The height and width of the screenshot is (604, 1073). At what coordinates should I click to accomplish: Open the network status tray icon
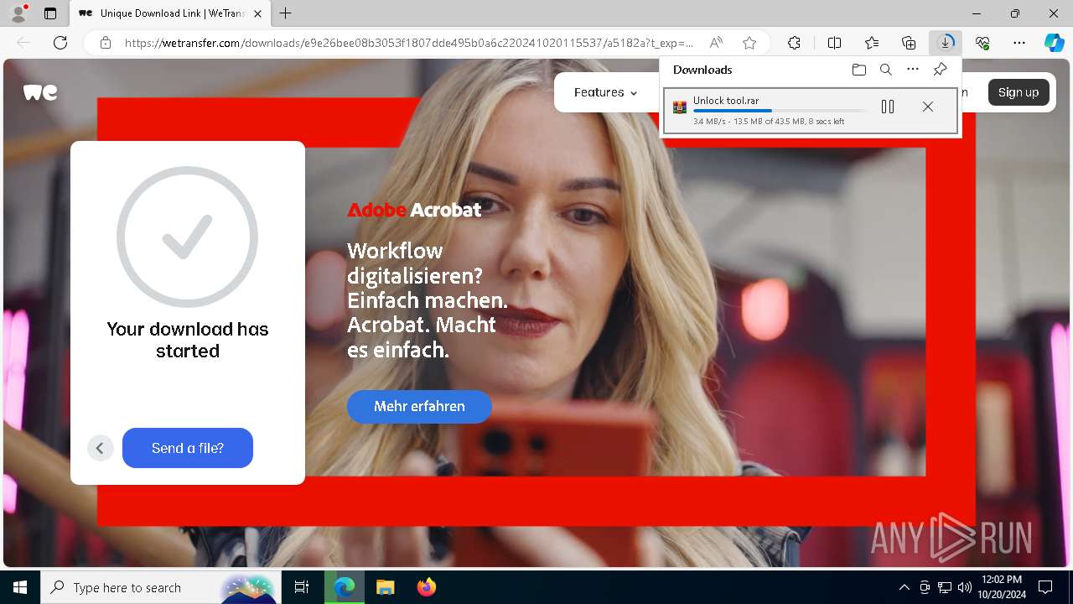tap(944, 587)
